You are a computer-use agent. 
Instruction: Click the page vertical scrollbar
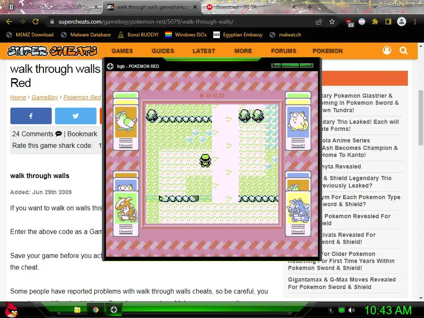click(x=421, y=118)
